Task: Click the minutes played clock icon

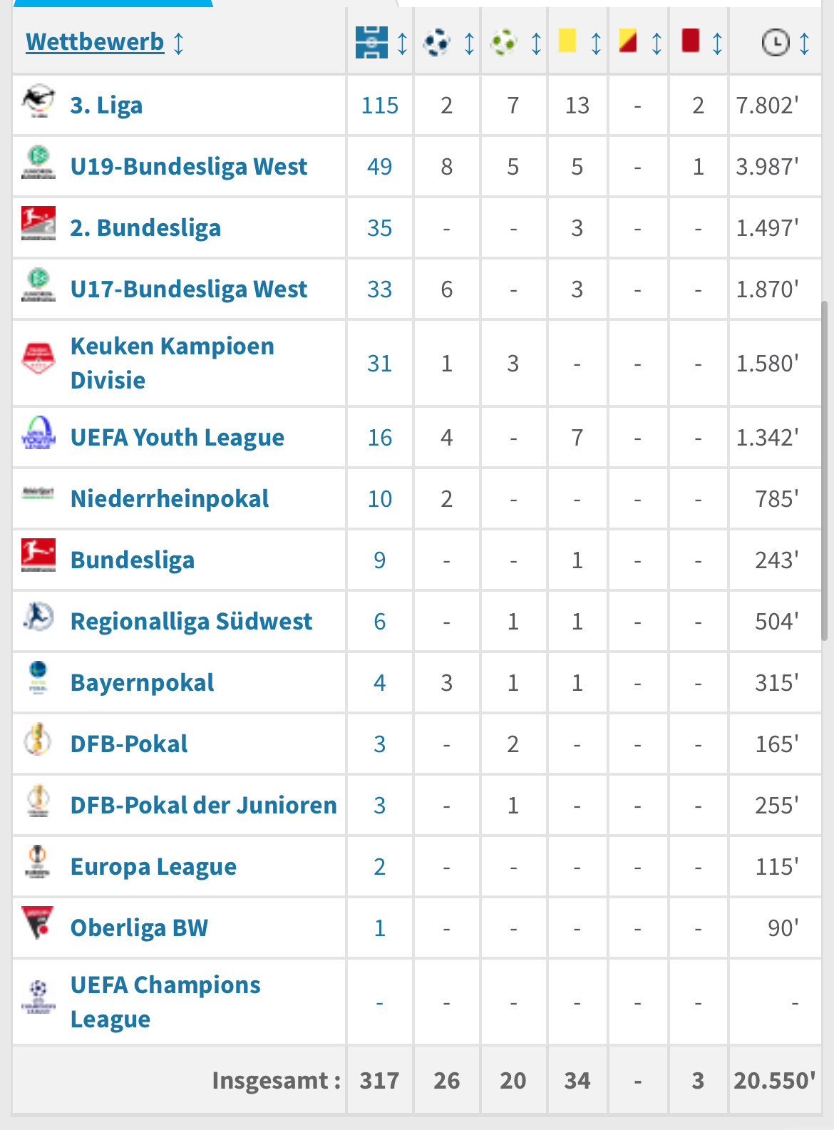Action: tap(775, 43)
